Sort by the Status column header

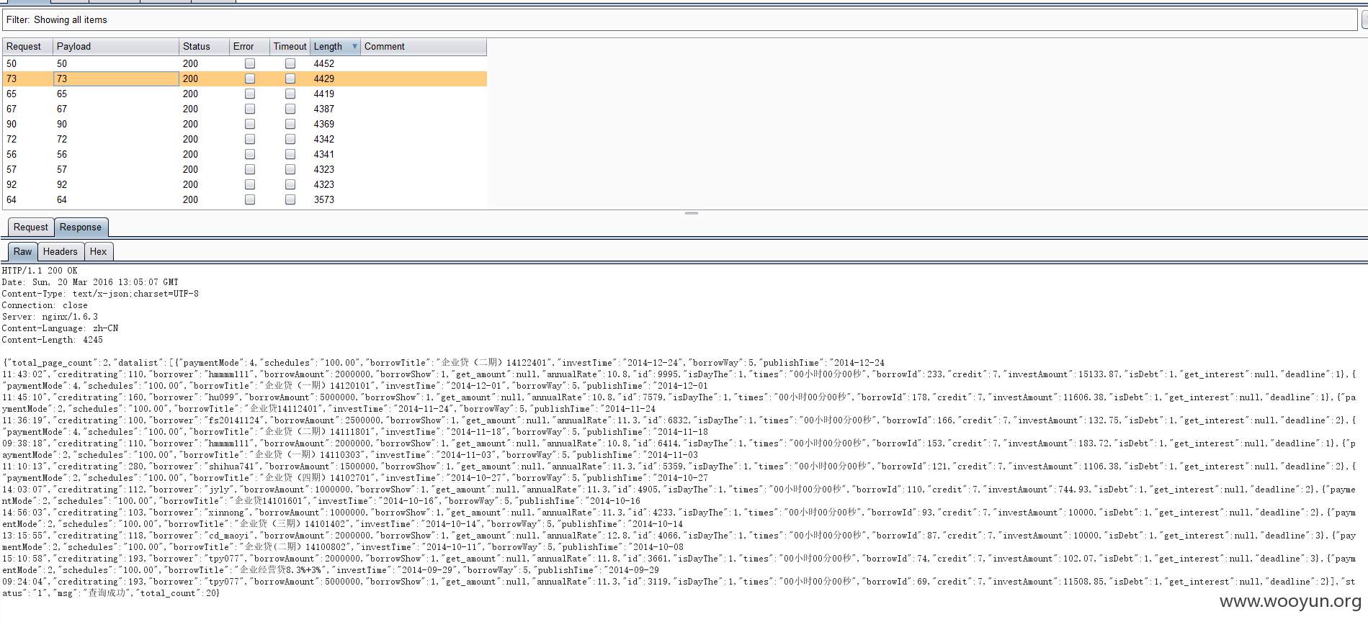204,47
